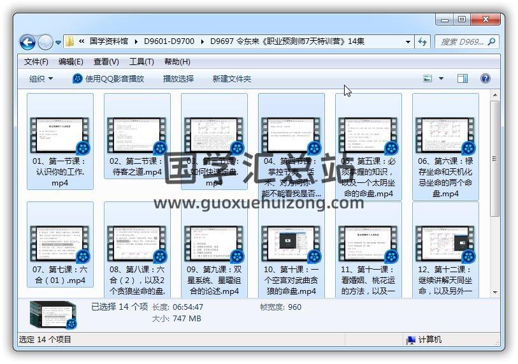Close the explorer window
Viewport: 518px width, 364px height.
coord(486,20)
